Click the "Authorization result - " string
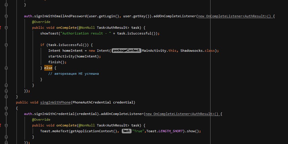 point(86,33)
